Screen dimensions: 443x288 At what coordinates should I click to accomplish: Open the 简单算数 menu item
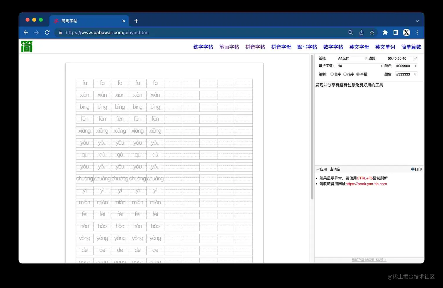point(411,47)
